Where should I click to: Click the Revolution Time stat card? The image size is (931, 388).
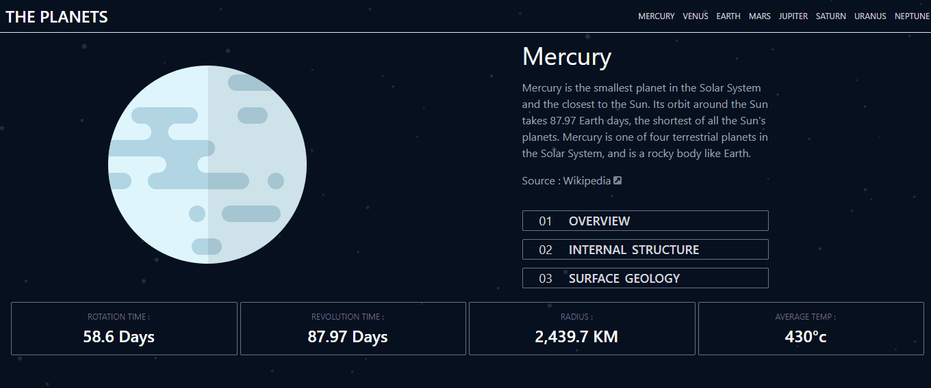click(x=353, y=329)
